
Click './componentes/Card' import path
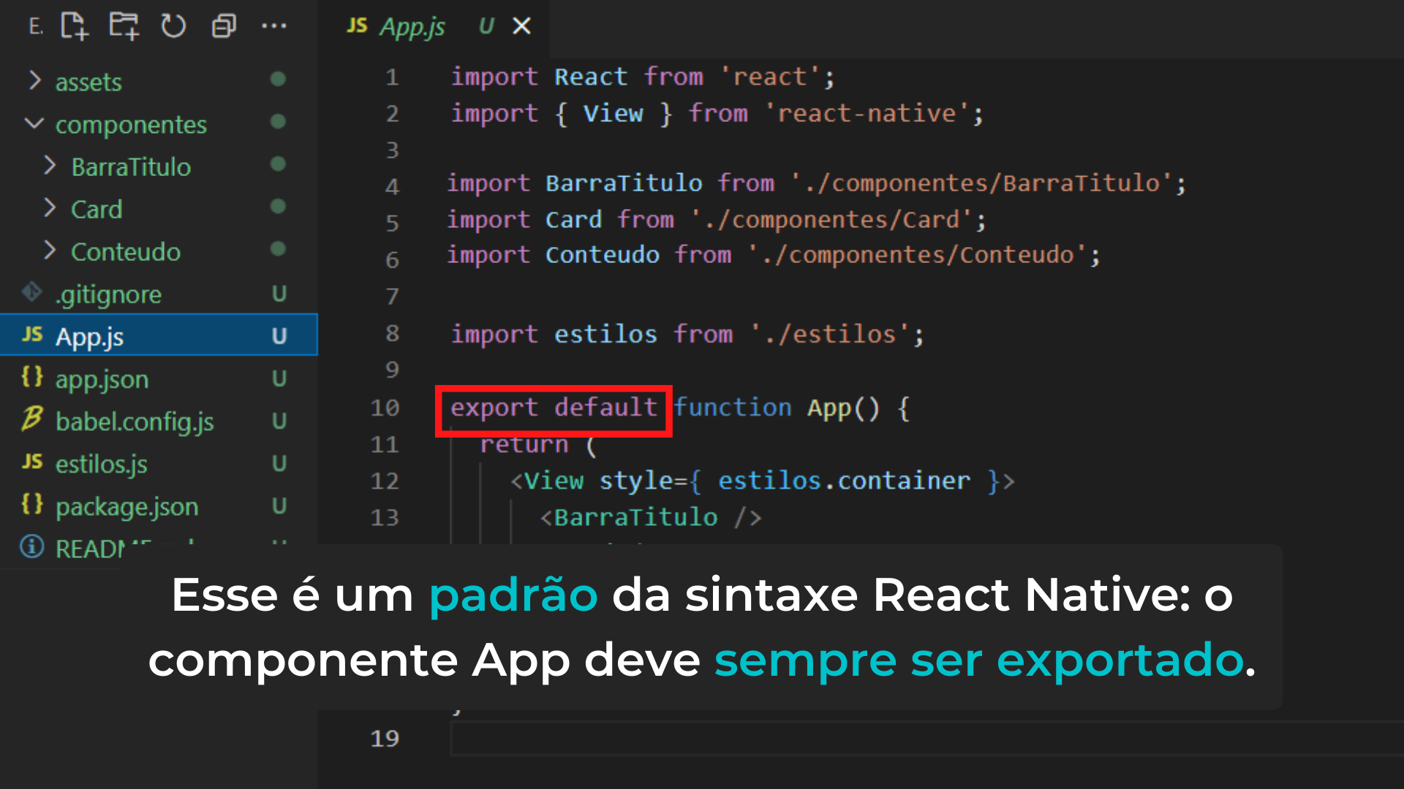tap(831, 220)
